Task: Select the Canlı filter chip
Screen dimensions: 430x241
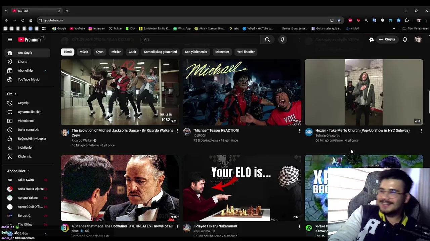Action: [132, 52]
